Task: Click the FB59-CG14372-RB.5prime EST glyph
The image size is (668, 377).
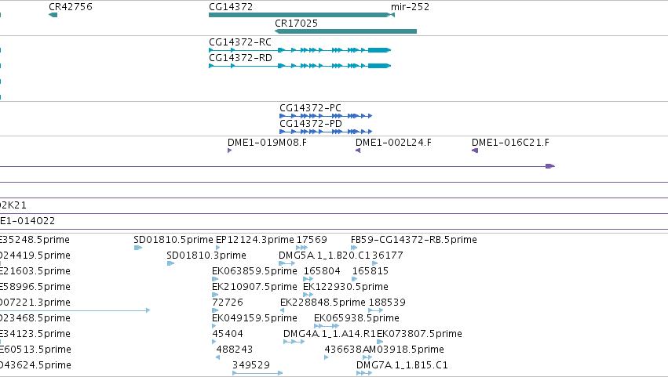Action: (x=353, y=248)
